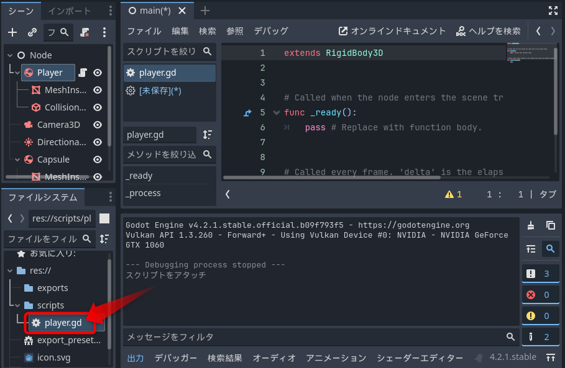Viewport: 565px width, 368px height.
Task: Click the メッセージをフィルタ input field
Action: [311, 337]
